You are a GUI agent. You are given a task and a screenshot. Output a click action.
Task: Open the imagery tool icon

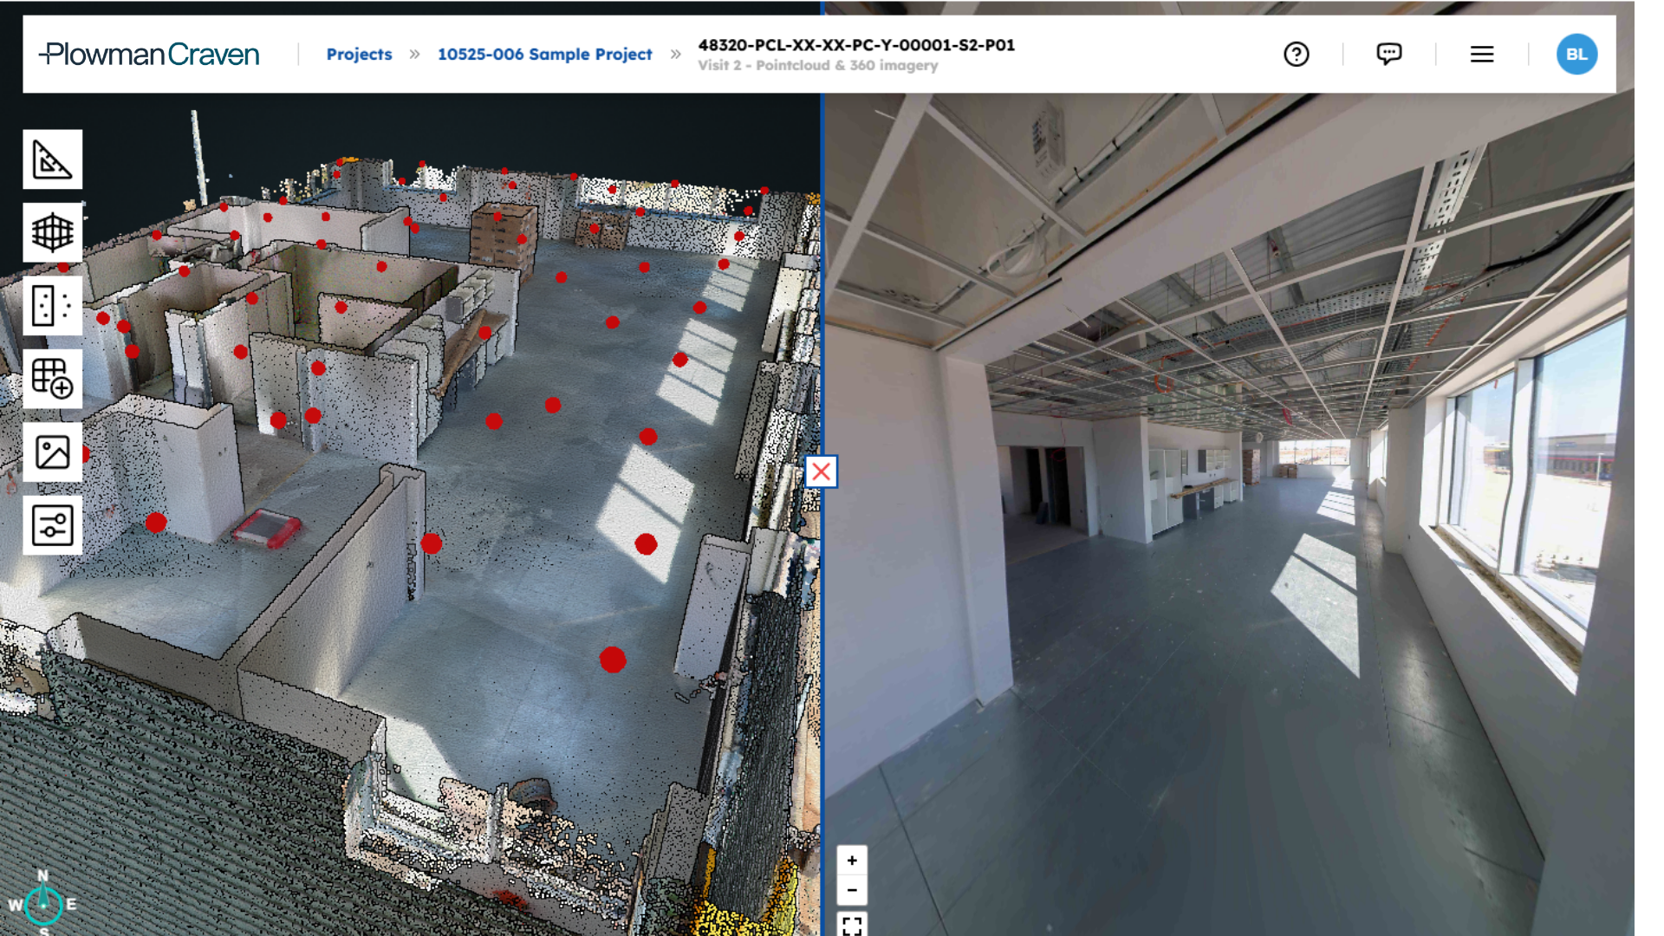point(52,452)
